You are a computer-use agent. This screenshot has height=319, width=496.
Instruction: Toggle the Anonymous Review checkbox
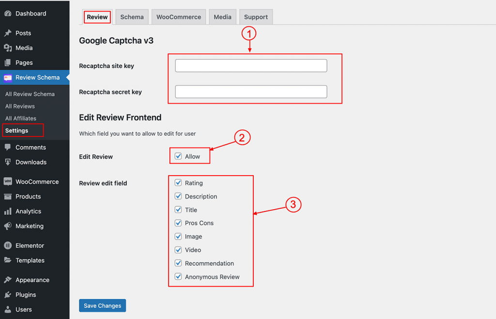(178, 276)
